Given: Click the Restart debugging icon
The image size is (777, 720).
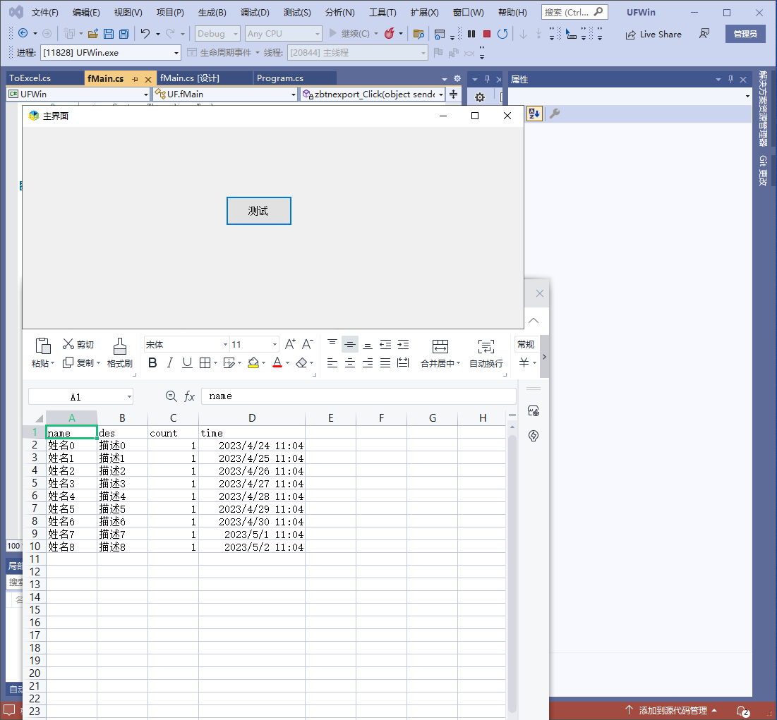Looking at the screenshot, I should point(502,34).
